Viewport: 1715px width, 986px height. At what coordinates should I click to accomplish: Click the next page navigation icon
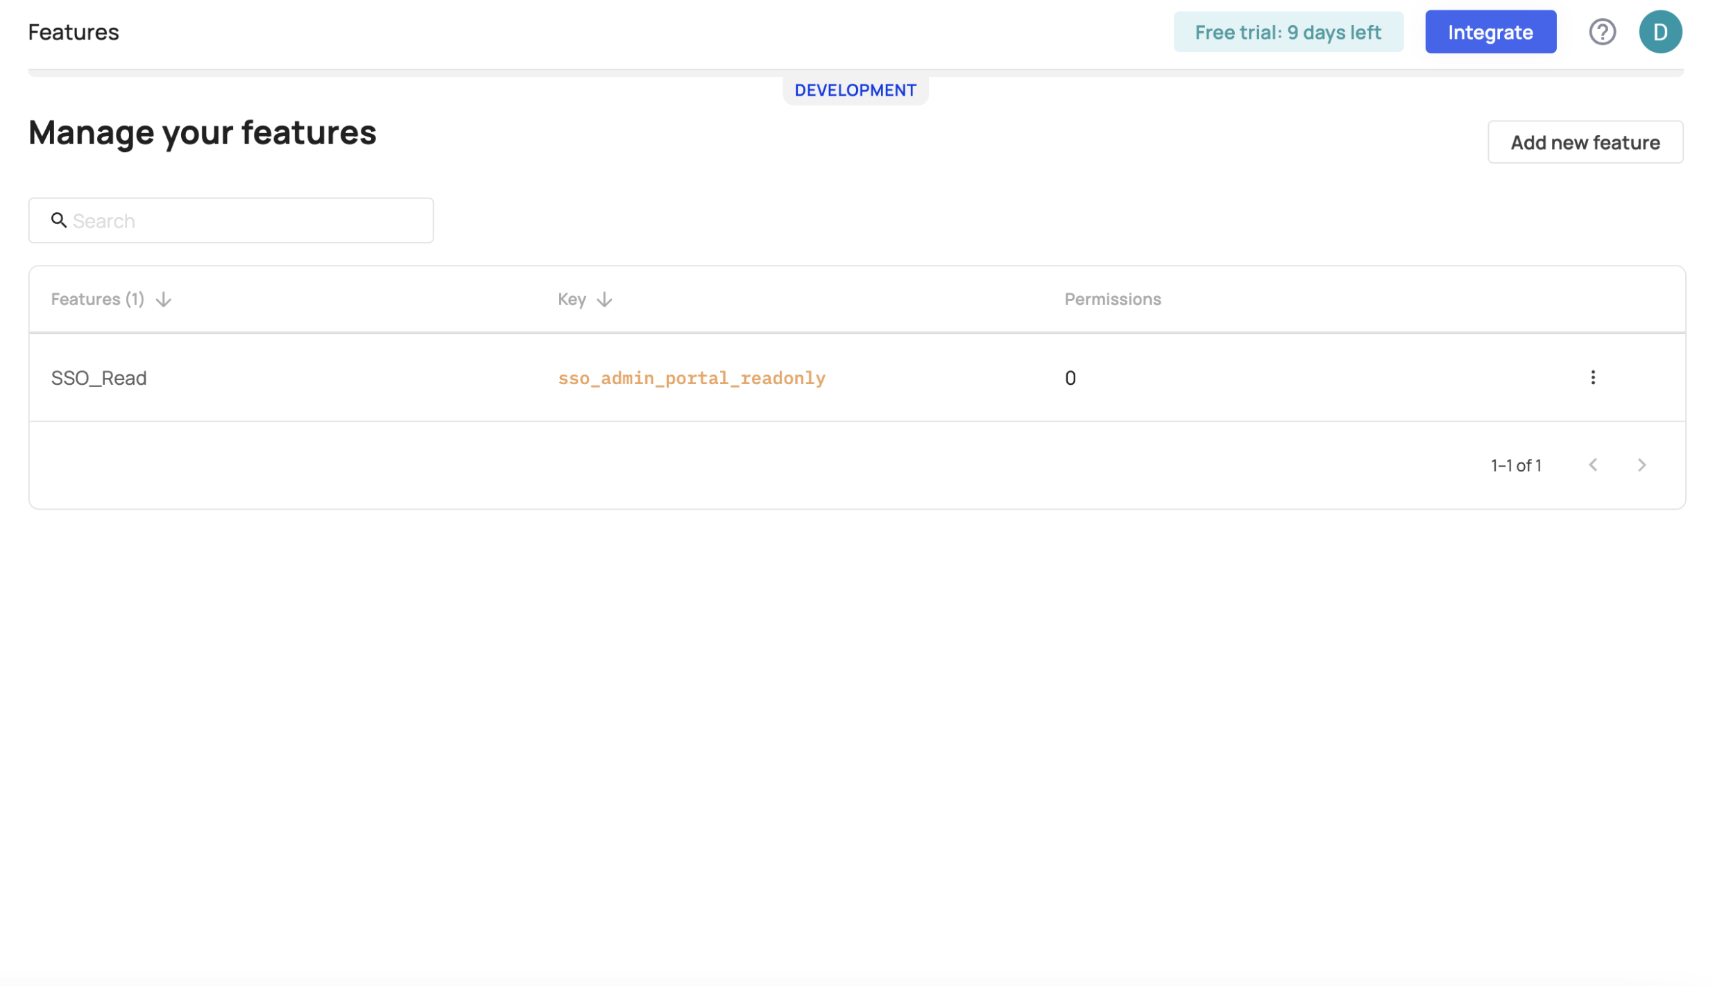click(x=1642, y=464)
